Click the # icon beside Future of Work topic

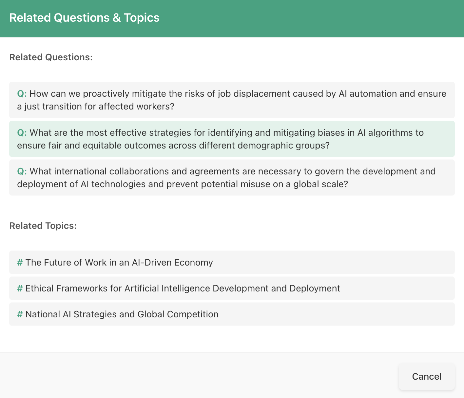19,262
